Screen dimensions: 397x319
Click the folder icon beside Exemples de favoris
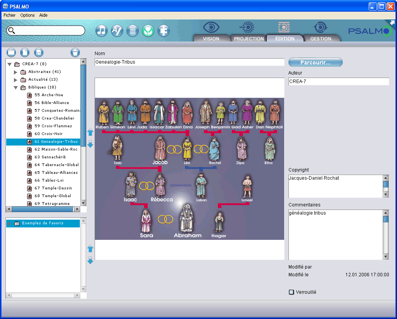click(x=17, y=224)
